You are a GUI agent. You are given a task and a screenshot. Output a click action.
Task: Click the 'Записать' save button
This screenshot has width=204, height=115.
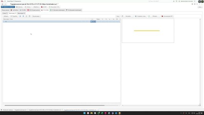click(19, 7)
